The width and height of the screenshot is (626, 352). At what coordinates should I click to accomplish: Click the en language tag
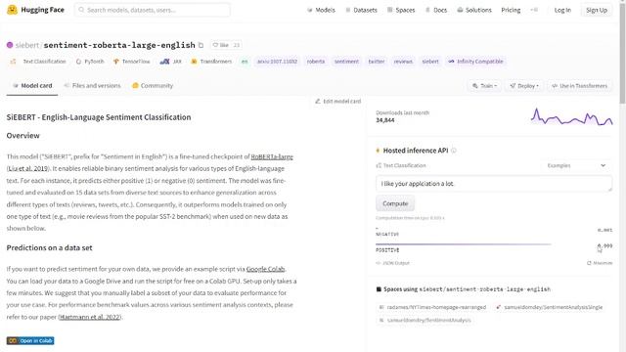(245, 62)
